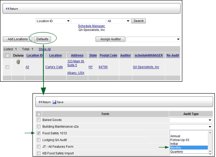
Task: Open the All filter dropdown
Action: tap(118, 21)
